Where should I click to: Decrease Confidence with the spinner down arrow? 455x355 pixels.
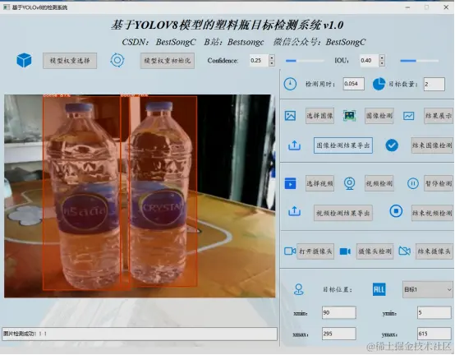coord(272,63)
